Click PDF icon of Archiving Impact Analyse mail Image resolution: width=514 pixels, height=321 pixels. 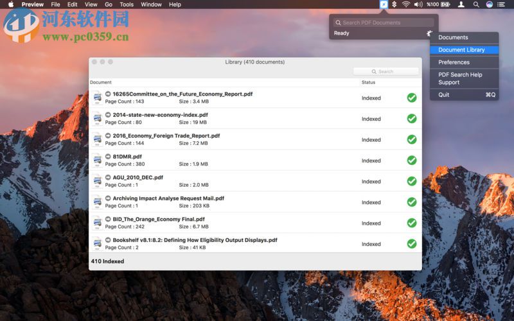point(98,202)
